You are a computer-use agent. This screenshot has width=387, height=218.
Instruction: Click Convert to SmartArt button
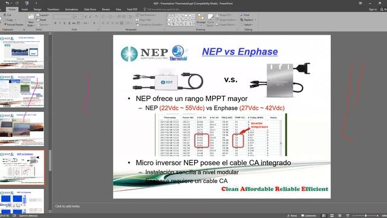point(149,24)
